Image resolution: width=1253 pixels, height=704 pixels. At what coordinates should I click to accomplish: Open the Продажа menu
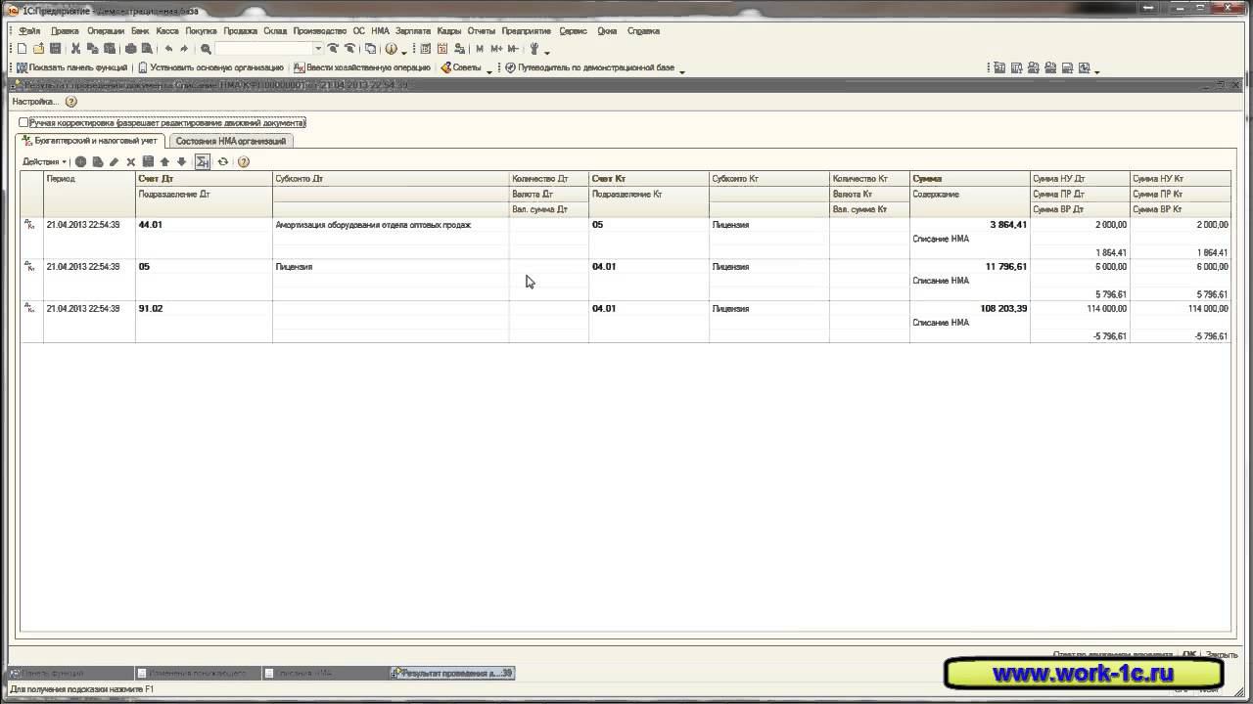point(241,31)
